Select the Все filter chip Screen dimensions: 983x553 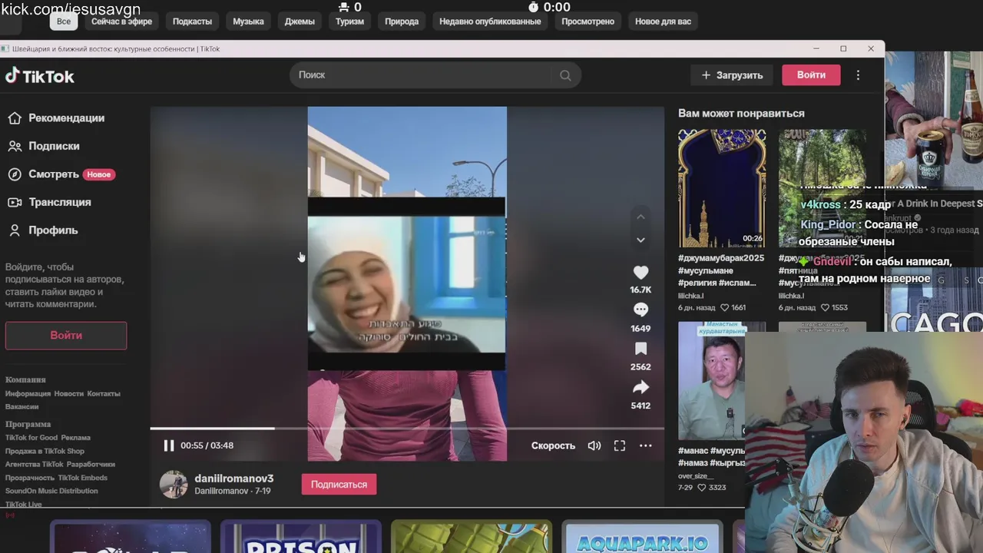pyautogui.click(x=64, y=22)
